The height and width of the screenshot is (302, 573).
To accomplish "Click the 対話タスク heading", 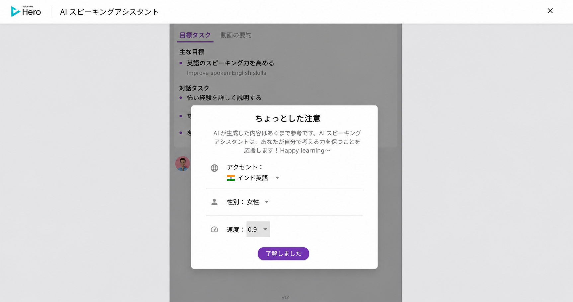I will pyautogui.click(x=194, y=88).
